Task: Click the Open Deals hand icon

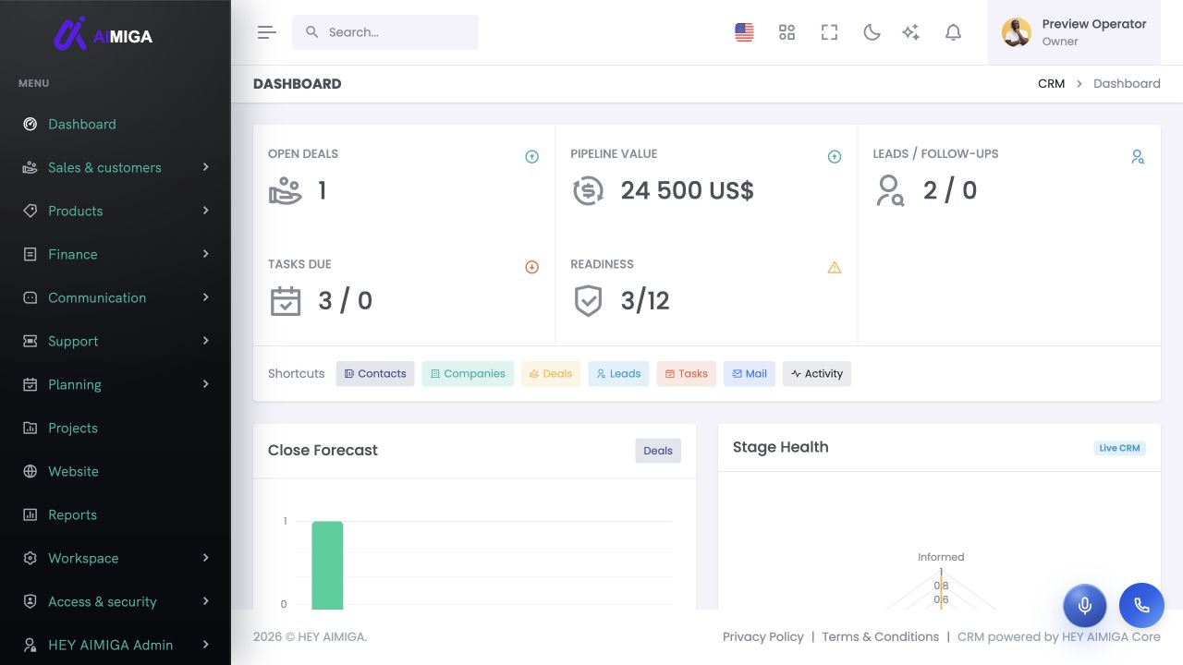Action: point(286,190)
